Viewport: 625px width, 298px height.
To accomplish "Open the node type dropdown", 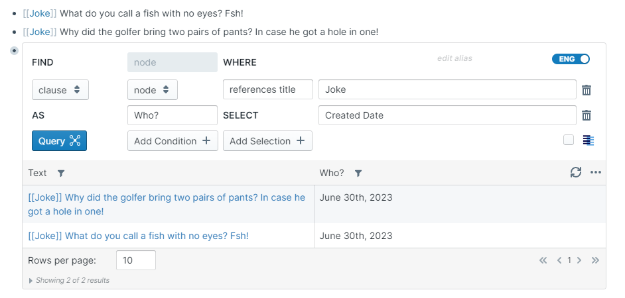I will pos(152,90).
